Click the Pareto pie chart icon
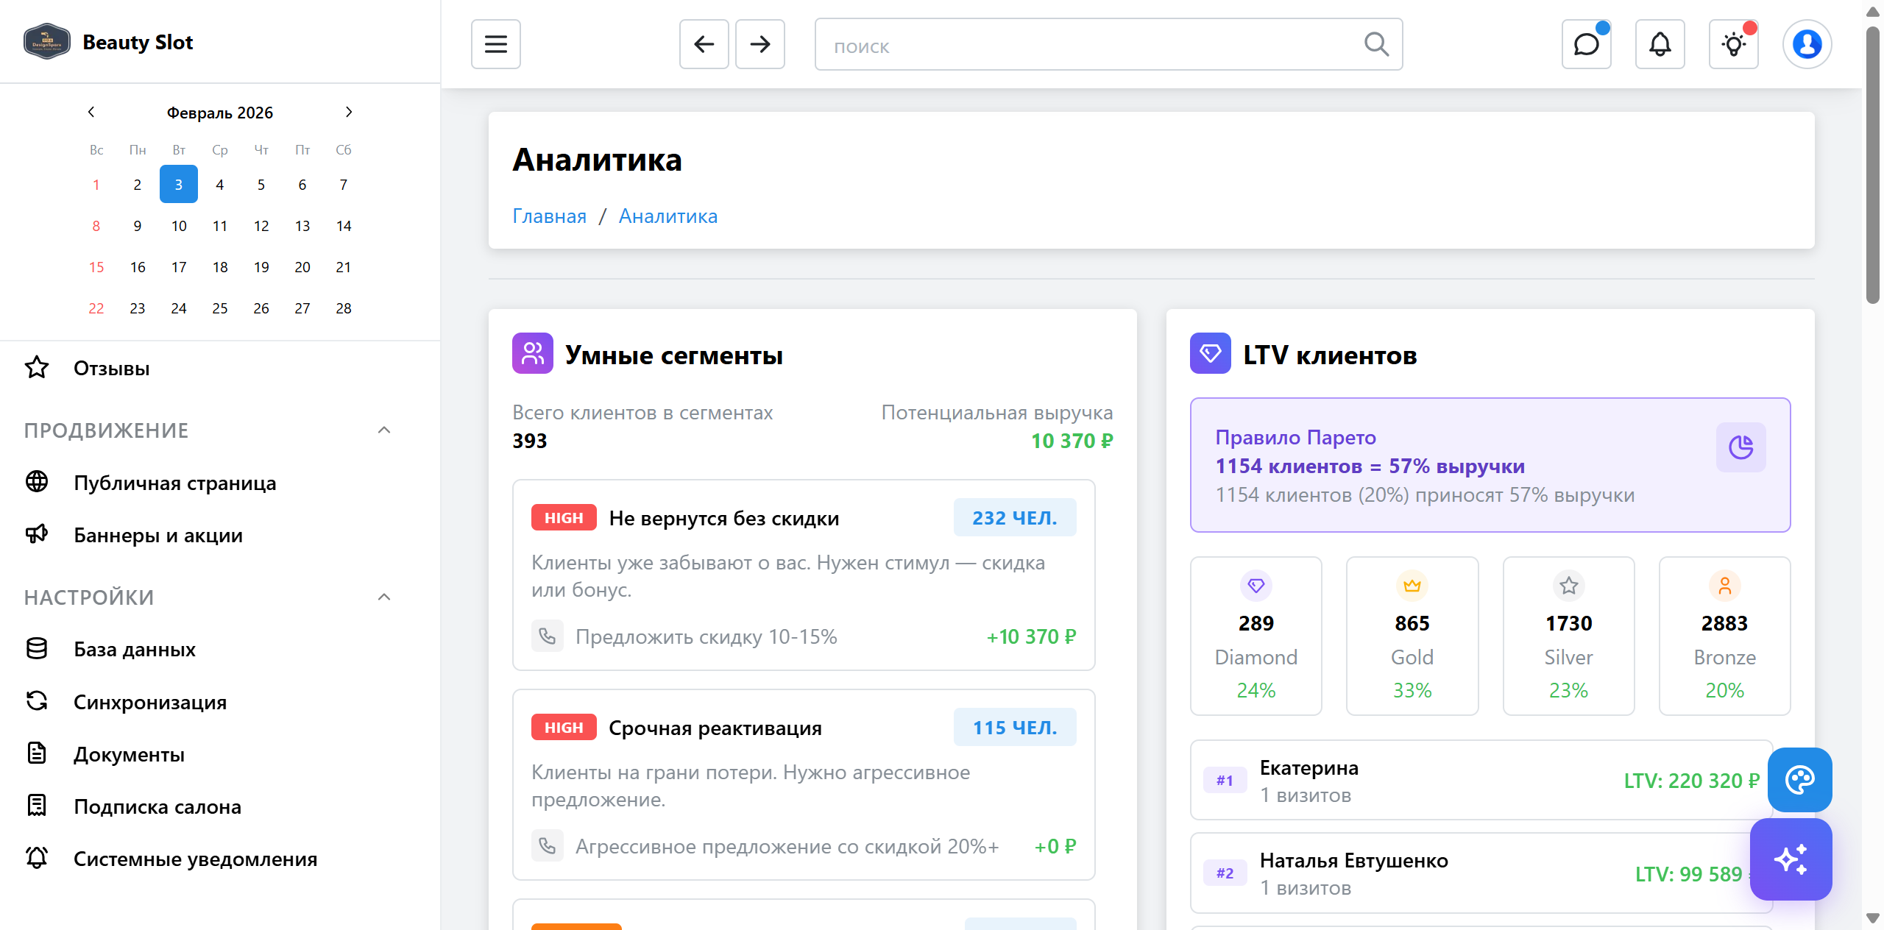The image size is (1884, 930). coord(1740,447)
